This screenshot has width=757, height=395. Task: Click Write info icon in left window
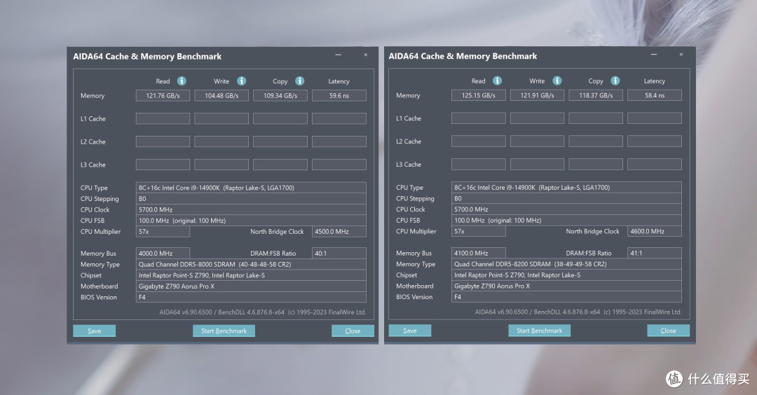coord(241,81)
